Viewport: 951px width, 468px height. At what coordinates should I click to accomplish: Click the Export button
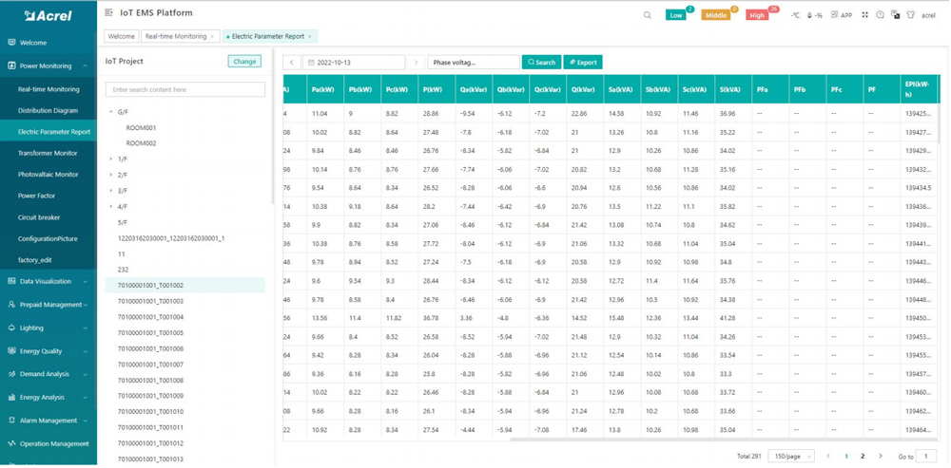[583, 63]
